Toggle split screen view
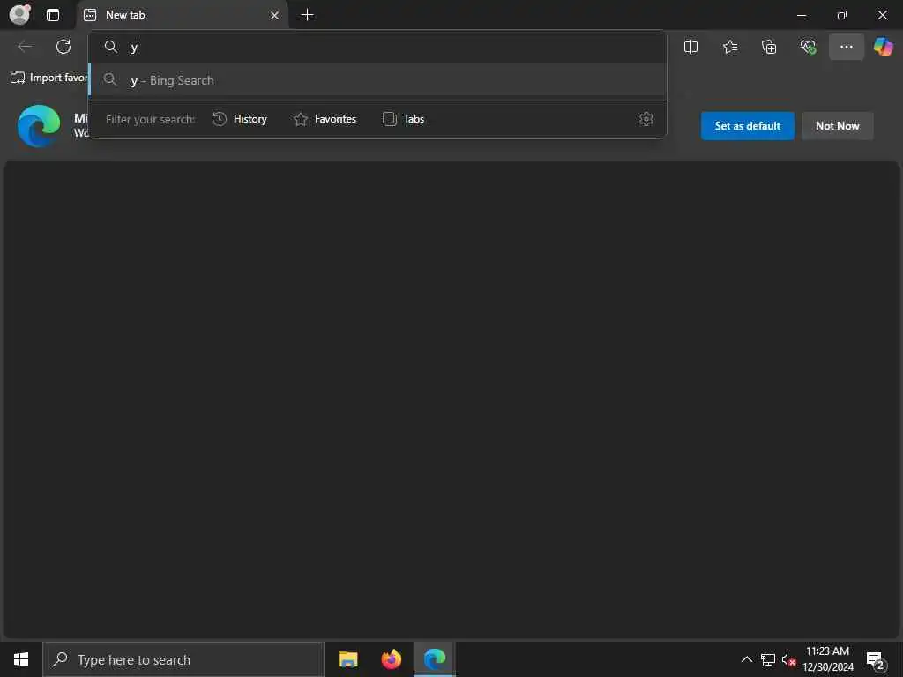The width and height of the screenshot is (903, 677). [x=691, y=48]
